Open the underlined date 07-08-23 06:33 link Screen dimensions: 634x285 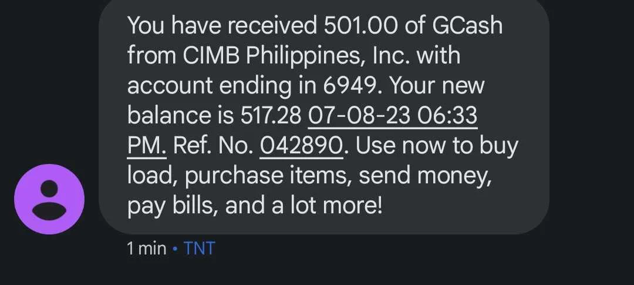393,115
